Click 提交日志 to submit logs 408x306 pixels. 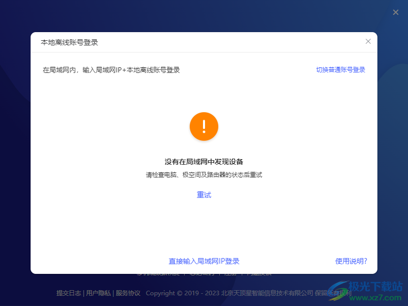68,293
